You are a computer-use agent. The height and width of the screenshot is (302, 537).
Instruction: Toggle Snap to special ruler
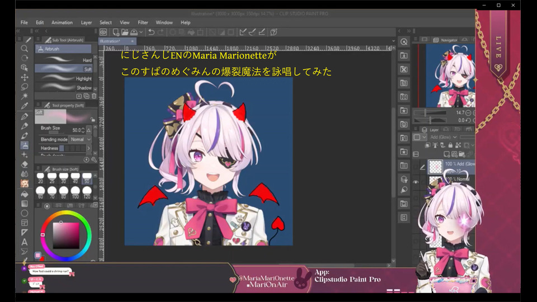[x=252, y=32]
